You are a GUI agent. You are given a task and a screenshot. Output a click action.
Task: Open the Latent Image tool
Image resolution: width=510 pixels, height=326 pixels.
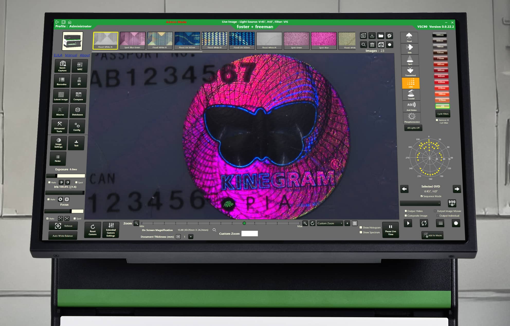61,96
